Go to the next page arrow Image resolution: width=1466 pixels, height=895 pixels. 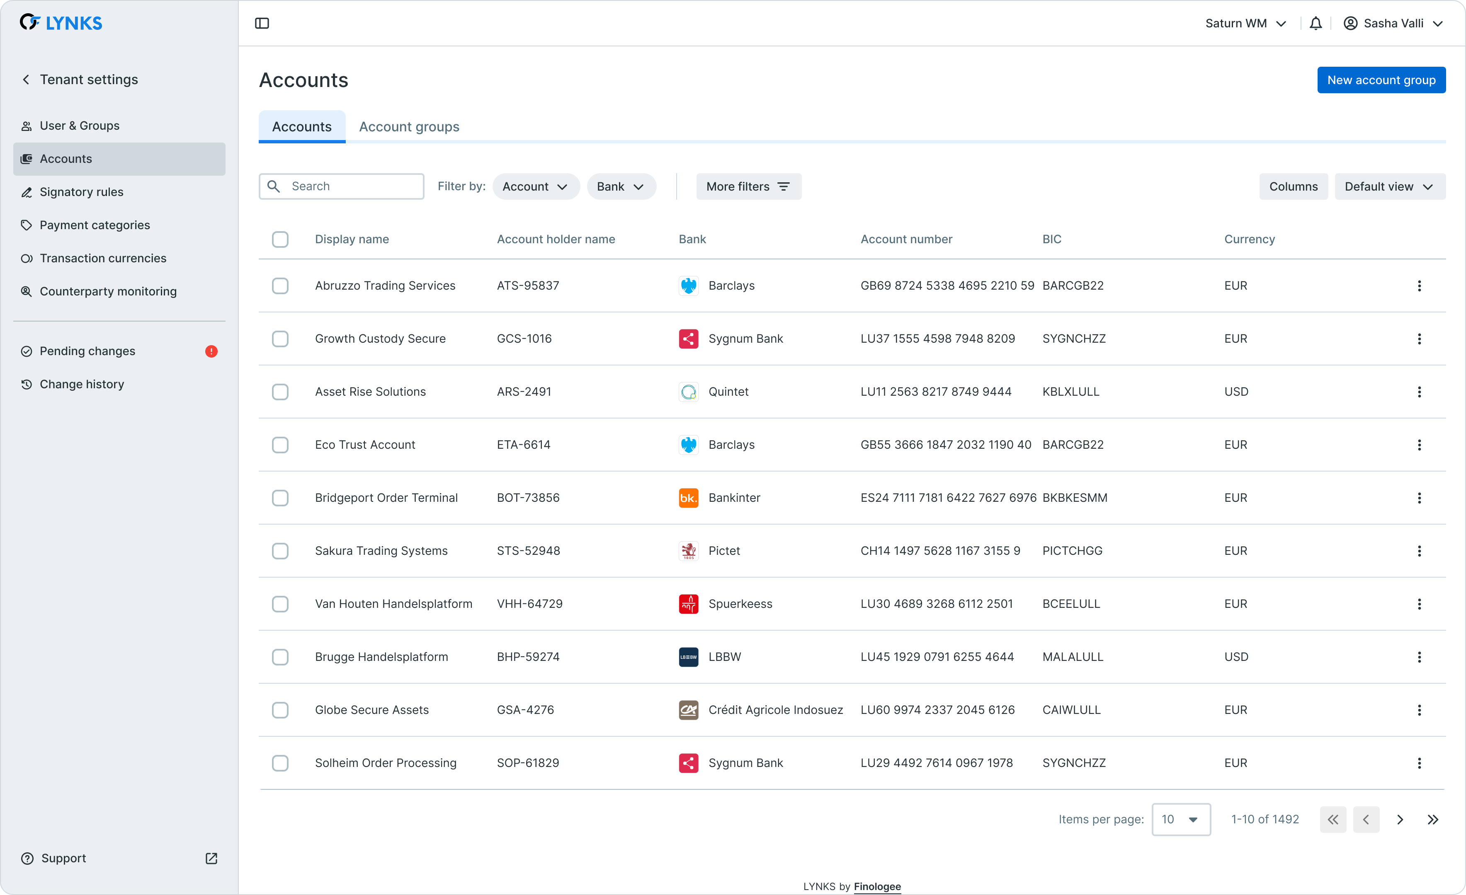coord(1400,820)
